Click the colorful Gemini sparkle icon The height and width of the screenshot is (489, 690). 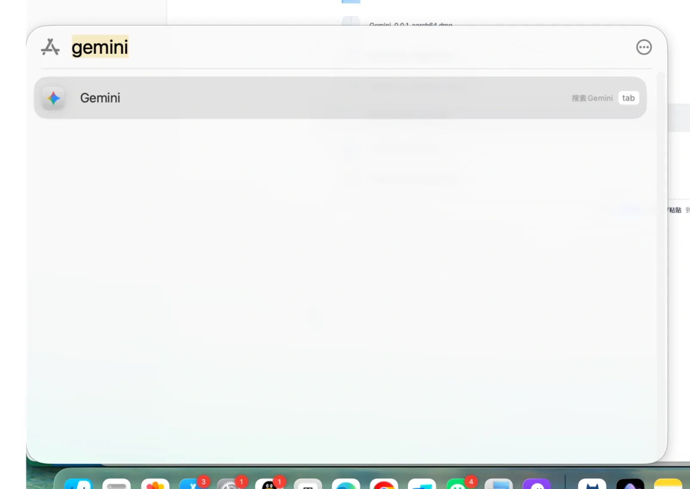(54, 98)
